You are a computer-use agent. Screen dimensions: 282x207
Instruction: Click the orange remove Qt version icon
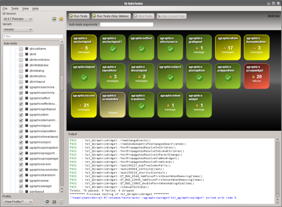coord(61,19)
